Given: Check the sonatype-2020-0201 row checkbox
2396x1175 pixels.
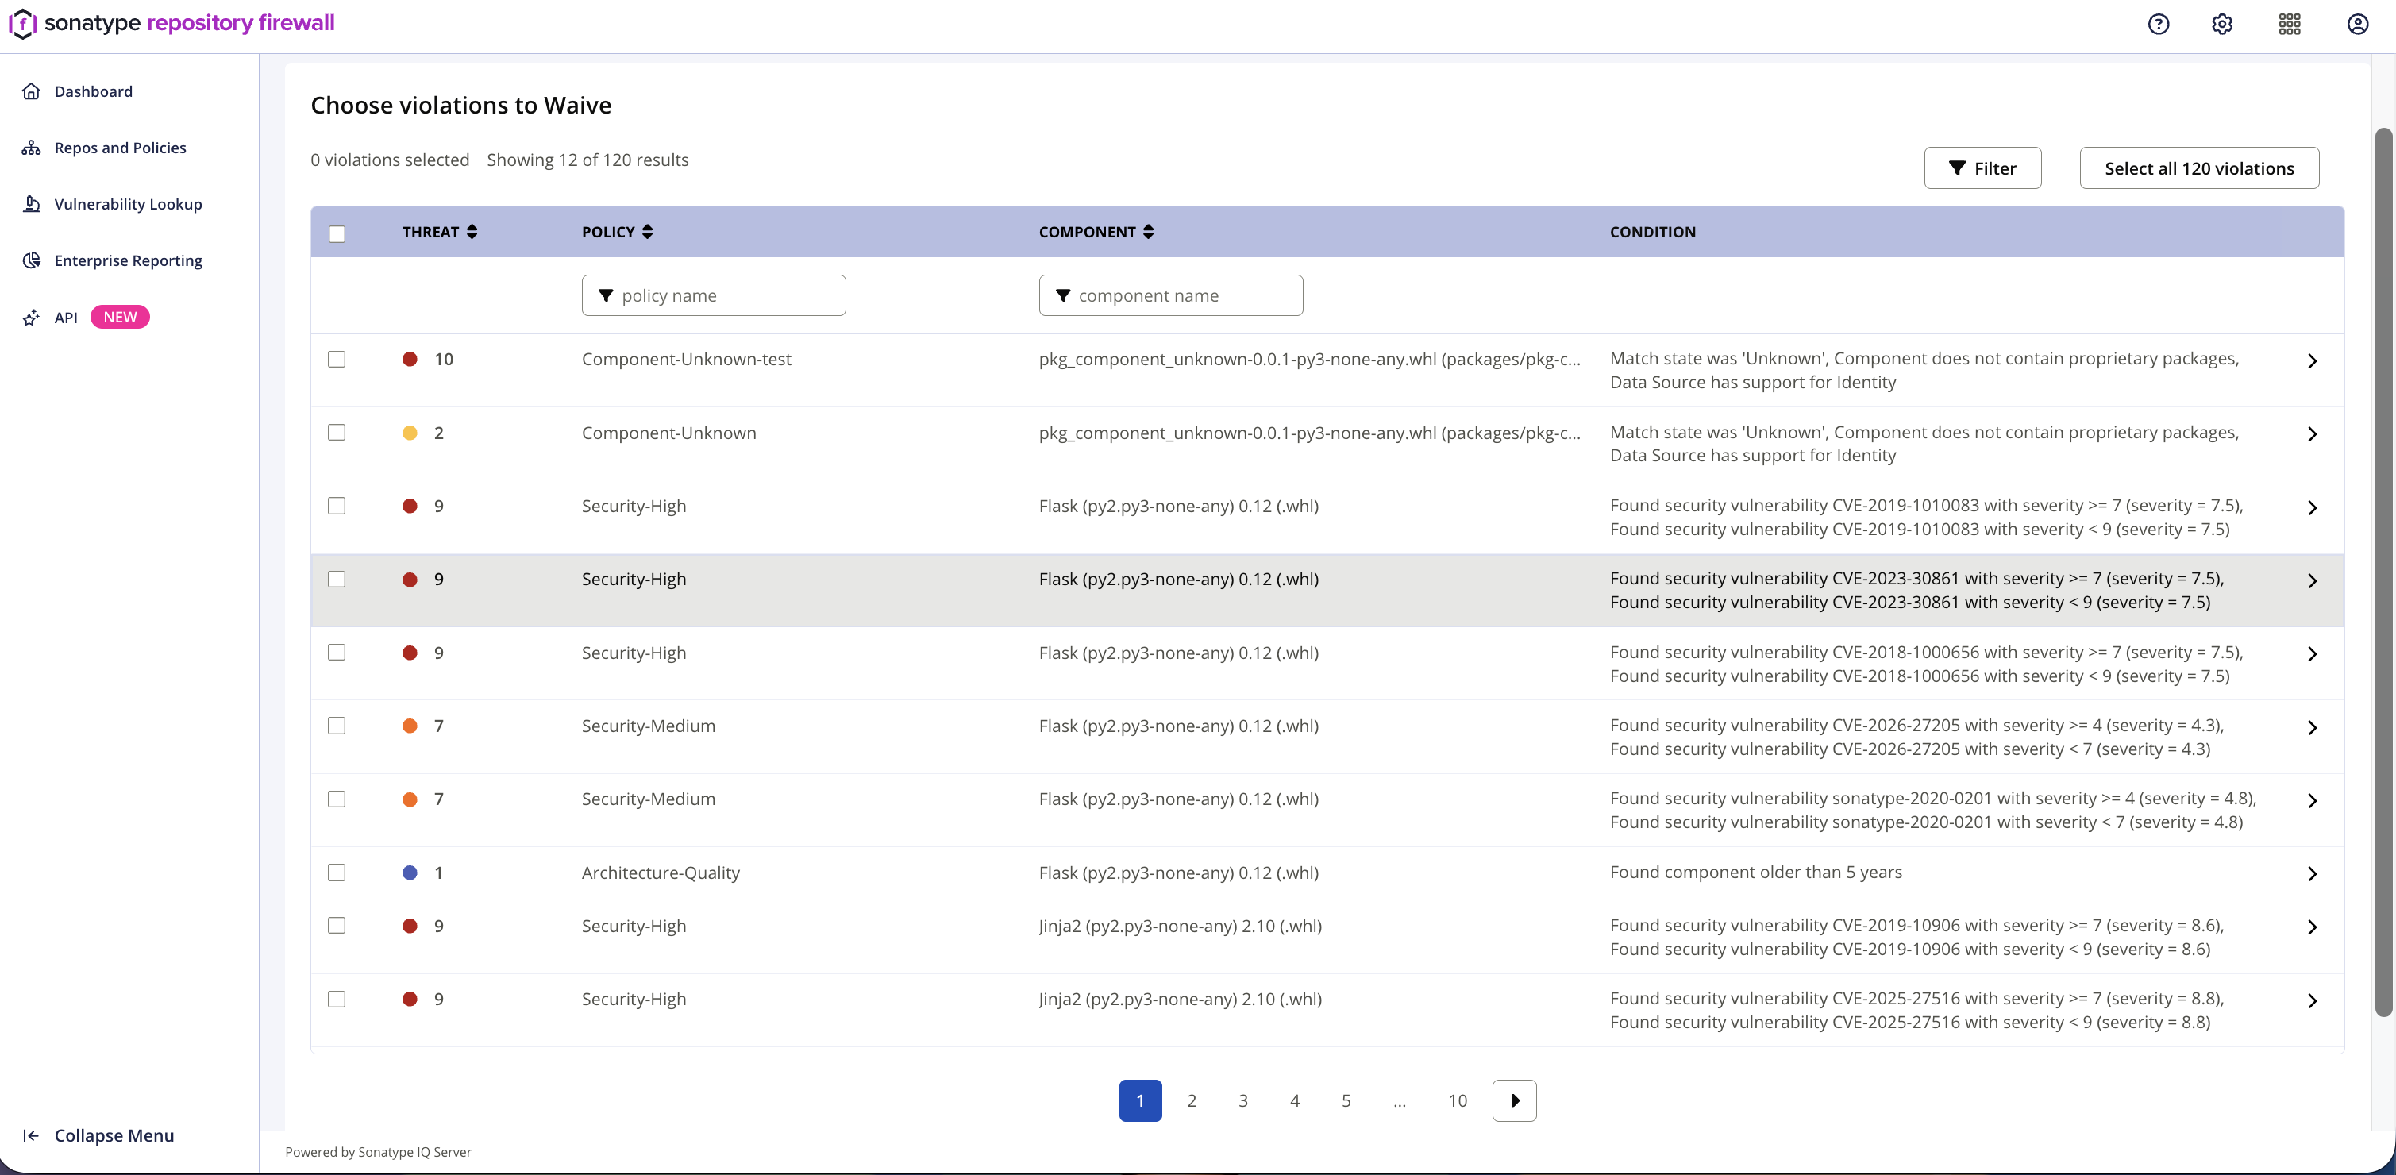Looking at the screenshot, I should pyautogui.click(x=337, y=799).
